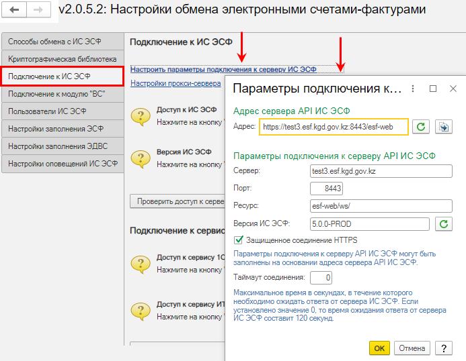Open the Способы обмена с ИС ЭСФ tab
The width and height of the screenshot is (466, 361).
pos(63,42)
